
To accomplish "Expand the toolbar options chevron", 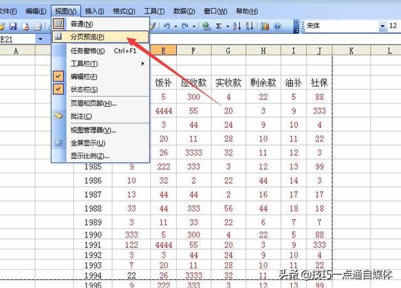I will tap(296, 26).
